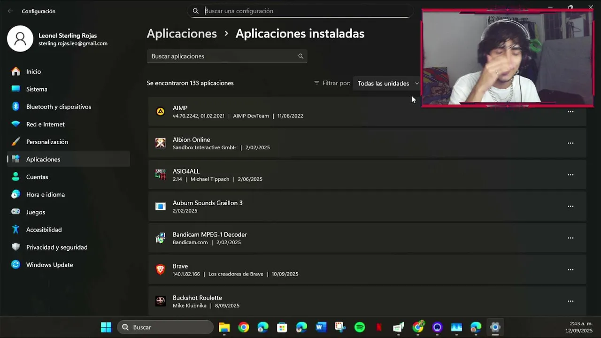This screenshot has width=601, height=338.
Task: Click the user profile avatar
Action: [20, 38]
